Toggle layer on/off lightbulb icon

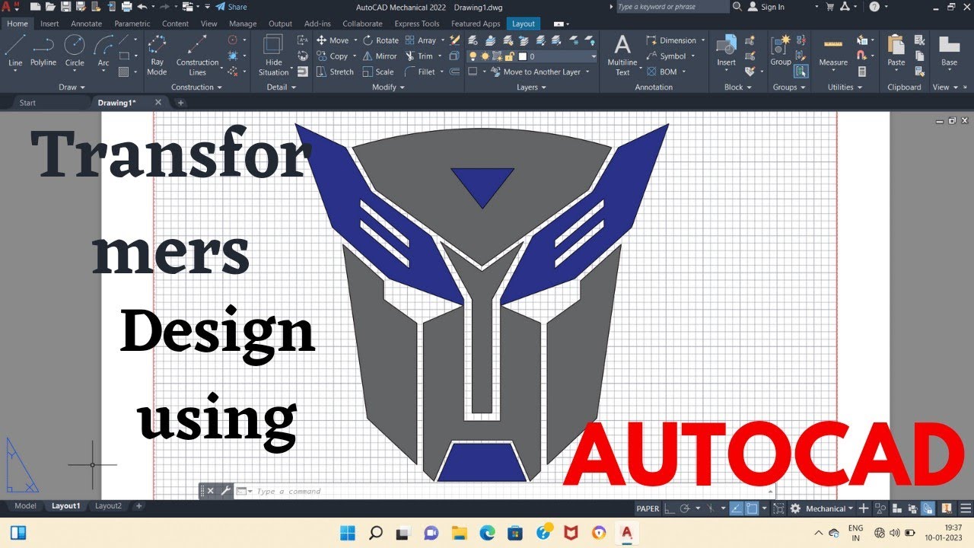[473, 56]
